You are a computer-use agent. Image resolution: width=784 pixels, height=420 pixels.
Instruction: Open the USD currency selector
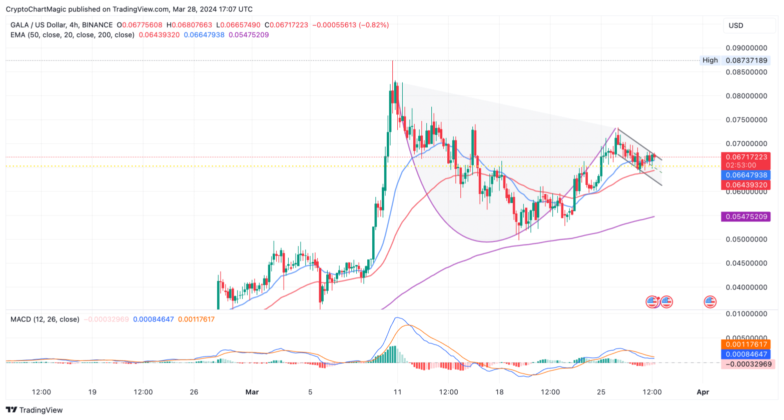(x=748, y=25)
